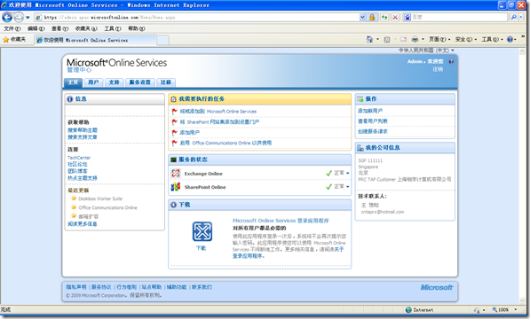Click the search provider icon in search box
Viewport: 530px width, 319px height.
pyautogui.click(x=407, y=17)
